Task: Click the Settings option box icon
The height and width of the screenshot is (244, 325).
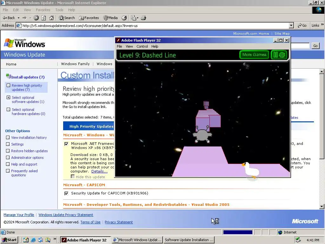Action: click(8, 144)
